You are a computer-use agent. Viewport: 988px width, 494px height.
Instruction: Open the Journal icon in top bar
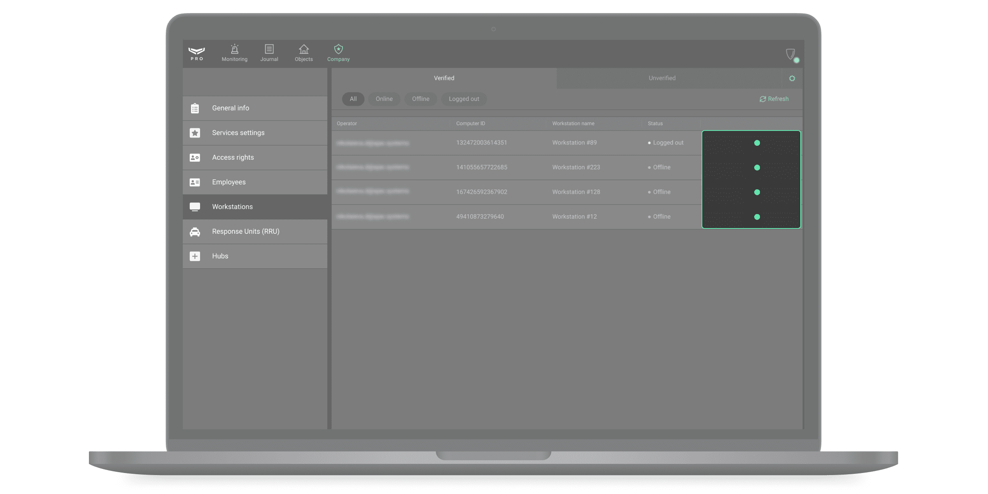269,49
